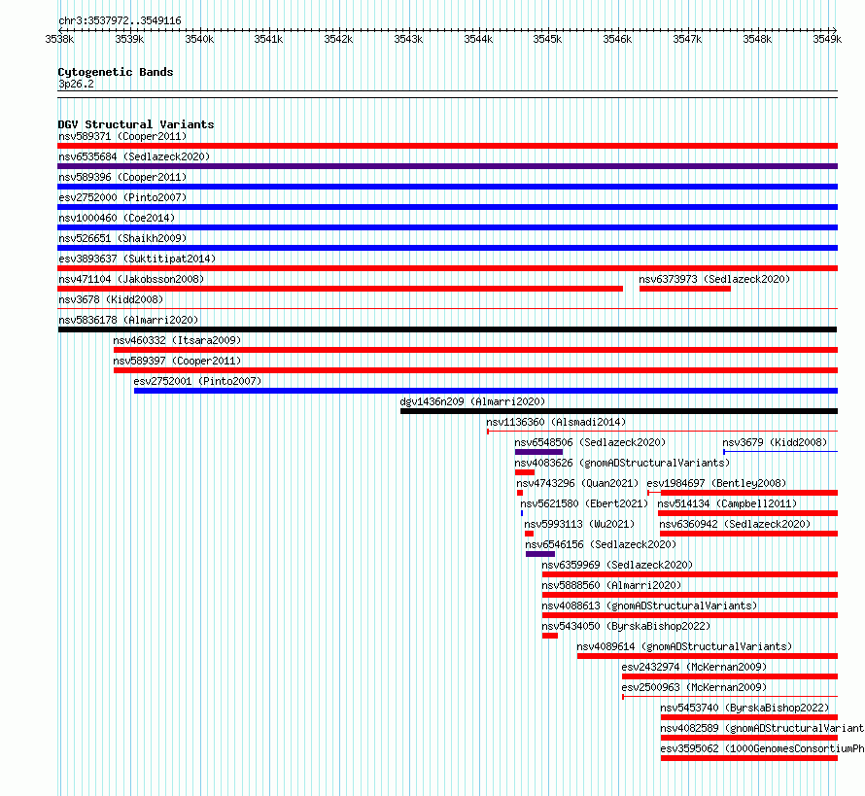Click the black nsv5836178 Almarri2020 bar

click(x=447, y=329)
